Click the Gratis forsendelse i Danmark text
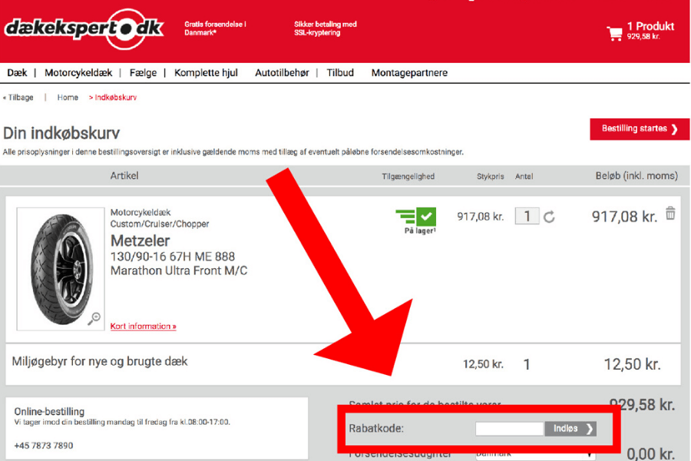Image resolution: width=691 pixels, height=461 pixels. tap(216, 28)
